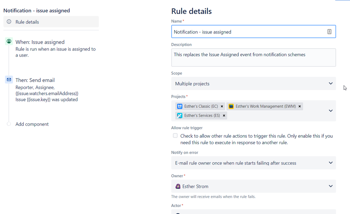Click Esther's Classic project avatar icon

(180, 106)
